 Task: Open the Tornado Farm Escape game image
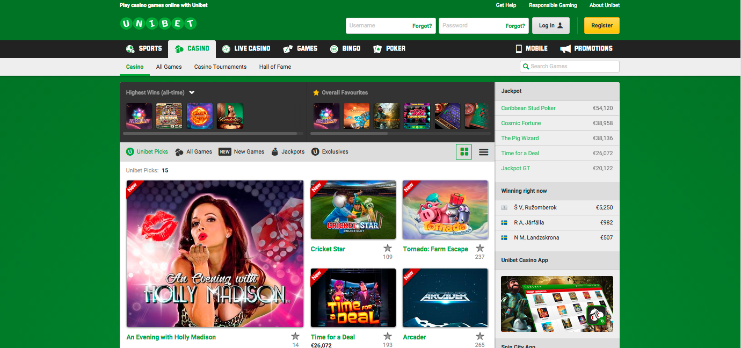point(445,210)
